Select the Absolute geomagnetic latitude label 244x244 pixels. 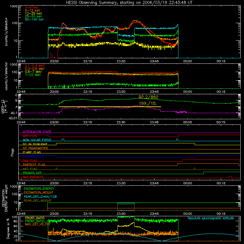211,218
